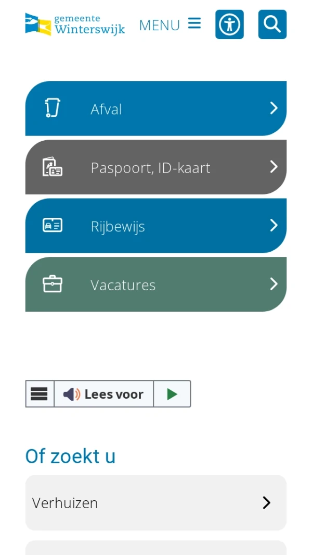This screenshot has height=555, width=312.
Task: Click the Vacatures tile
Action: (x=156, y=284)
